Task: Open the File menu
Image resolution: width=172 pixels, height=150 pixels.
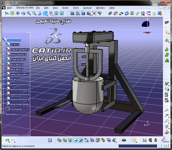Action: pyautogui.click(x=38, y=8)
